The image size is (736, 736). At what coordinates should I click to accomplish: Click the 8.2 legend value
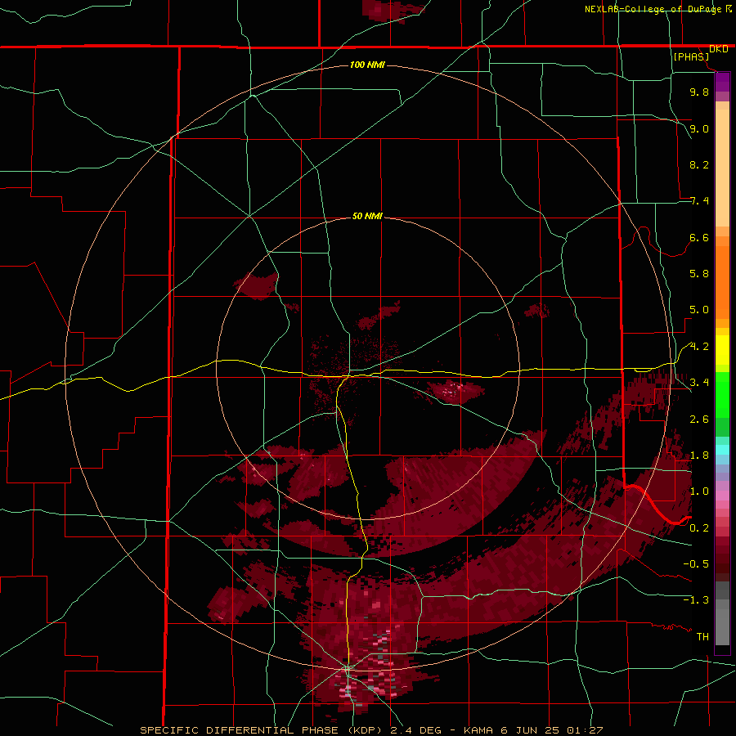click(x=699, y=164)
